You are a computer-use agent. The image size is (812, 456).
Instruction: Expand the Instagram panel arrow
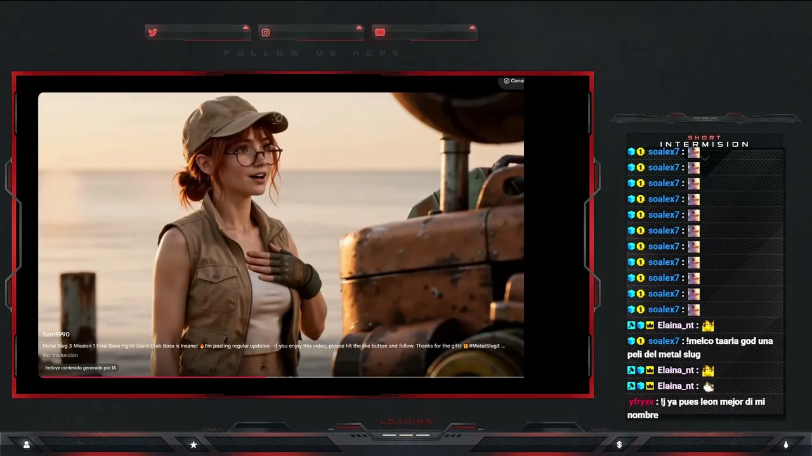[359, 27]
